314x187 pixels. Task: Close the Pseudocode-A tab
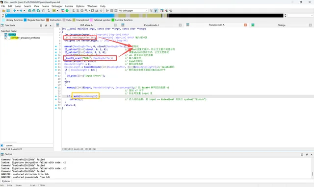245,25
